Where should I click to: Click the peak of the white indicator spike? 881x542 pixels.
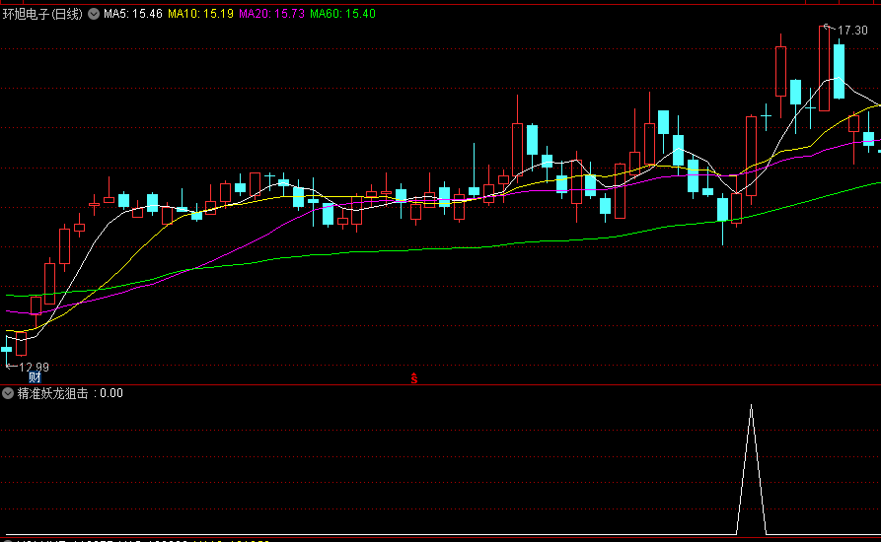751,405
